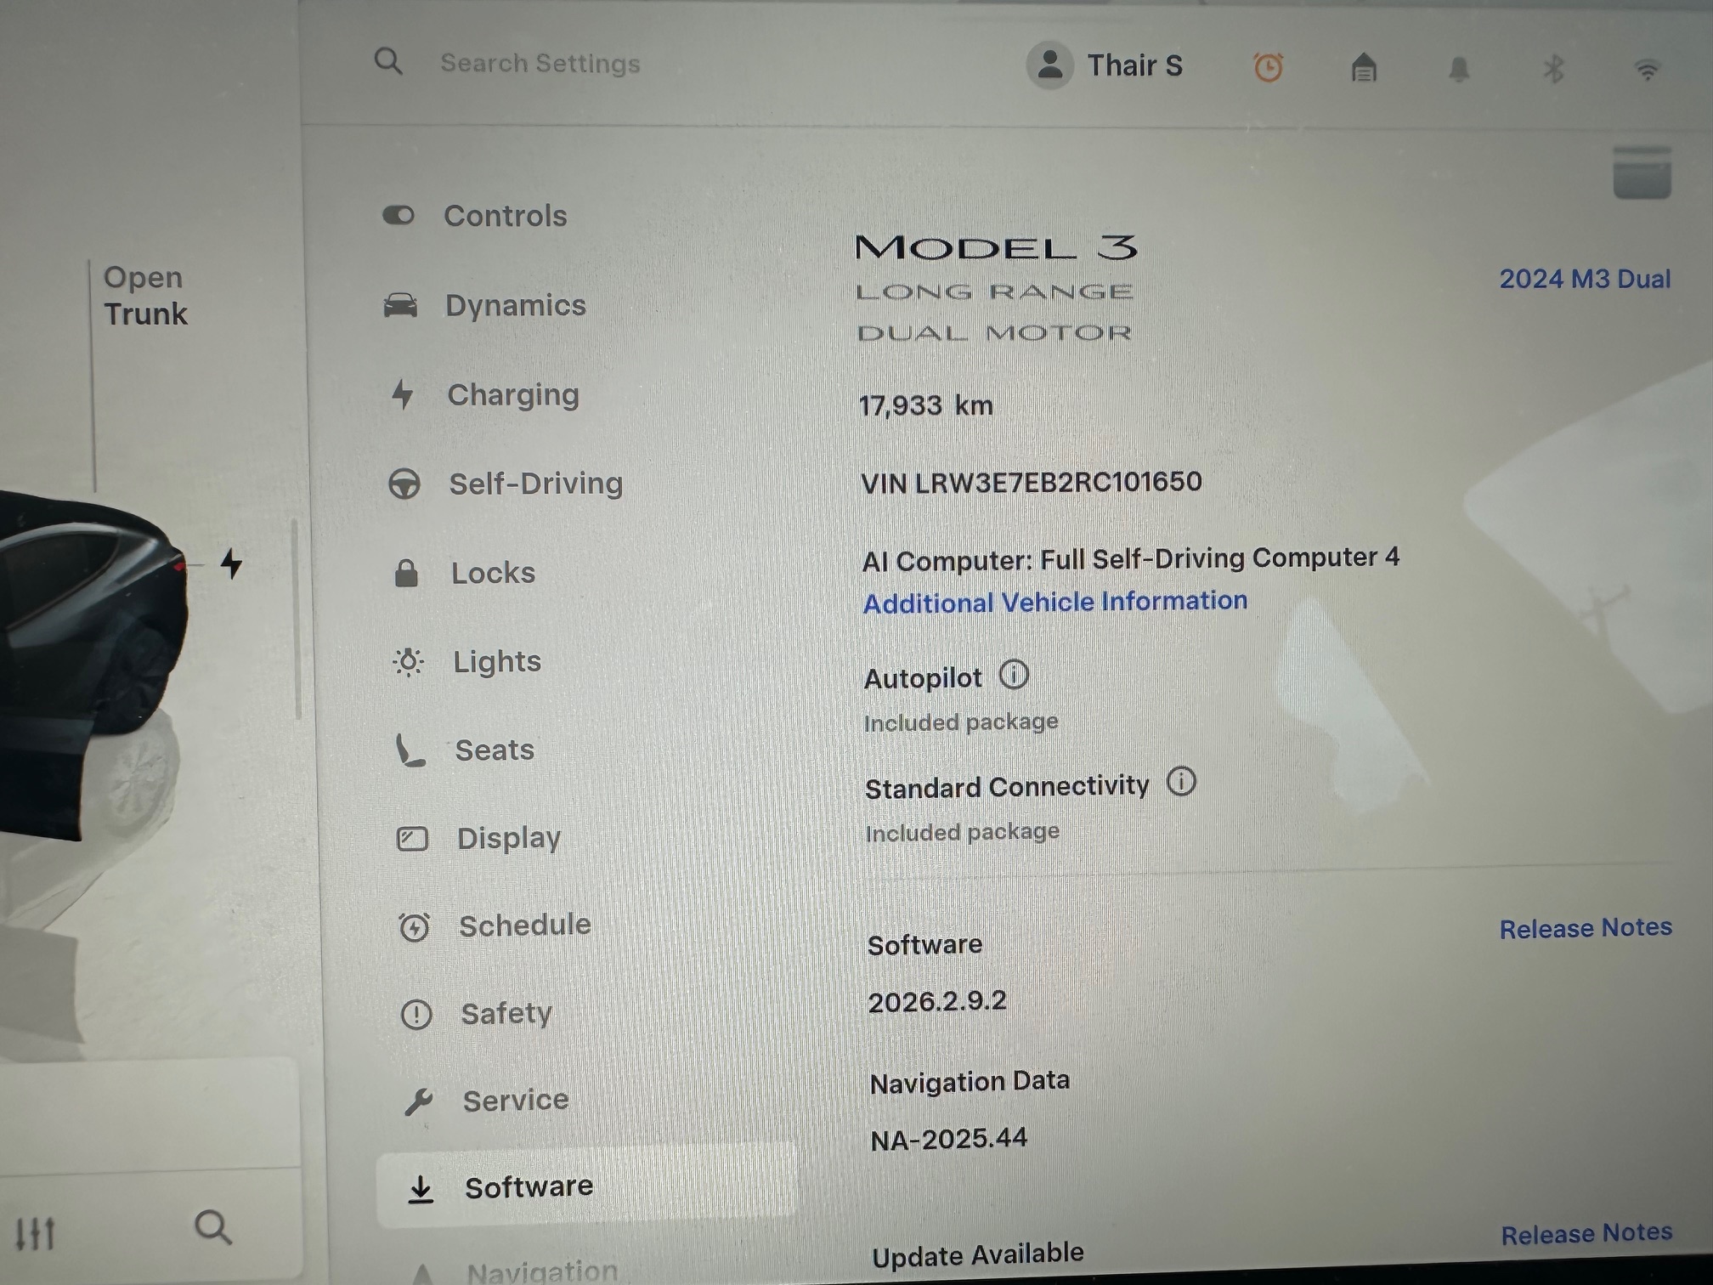
Task: Click the Search Settings field
Action: point(540,63)
